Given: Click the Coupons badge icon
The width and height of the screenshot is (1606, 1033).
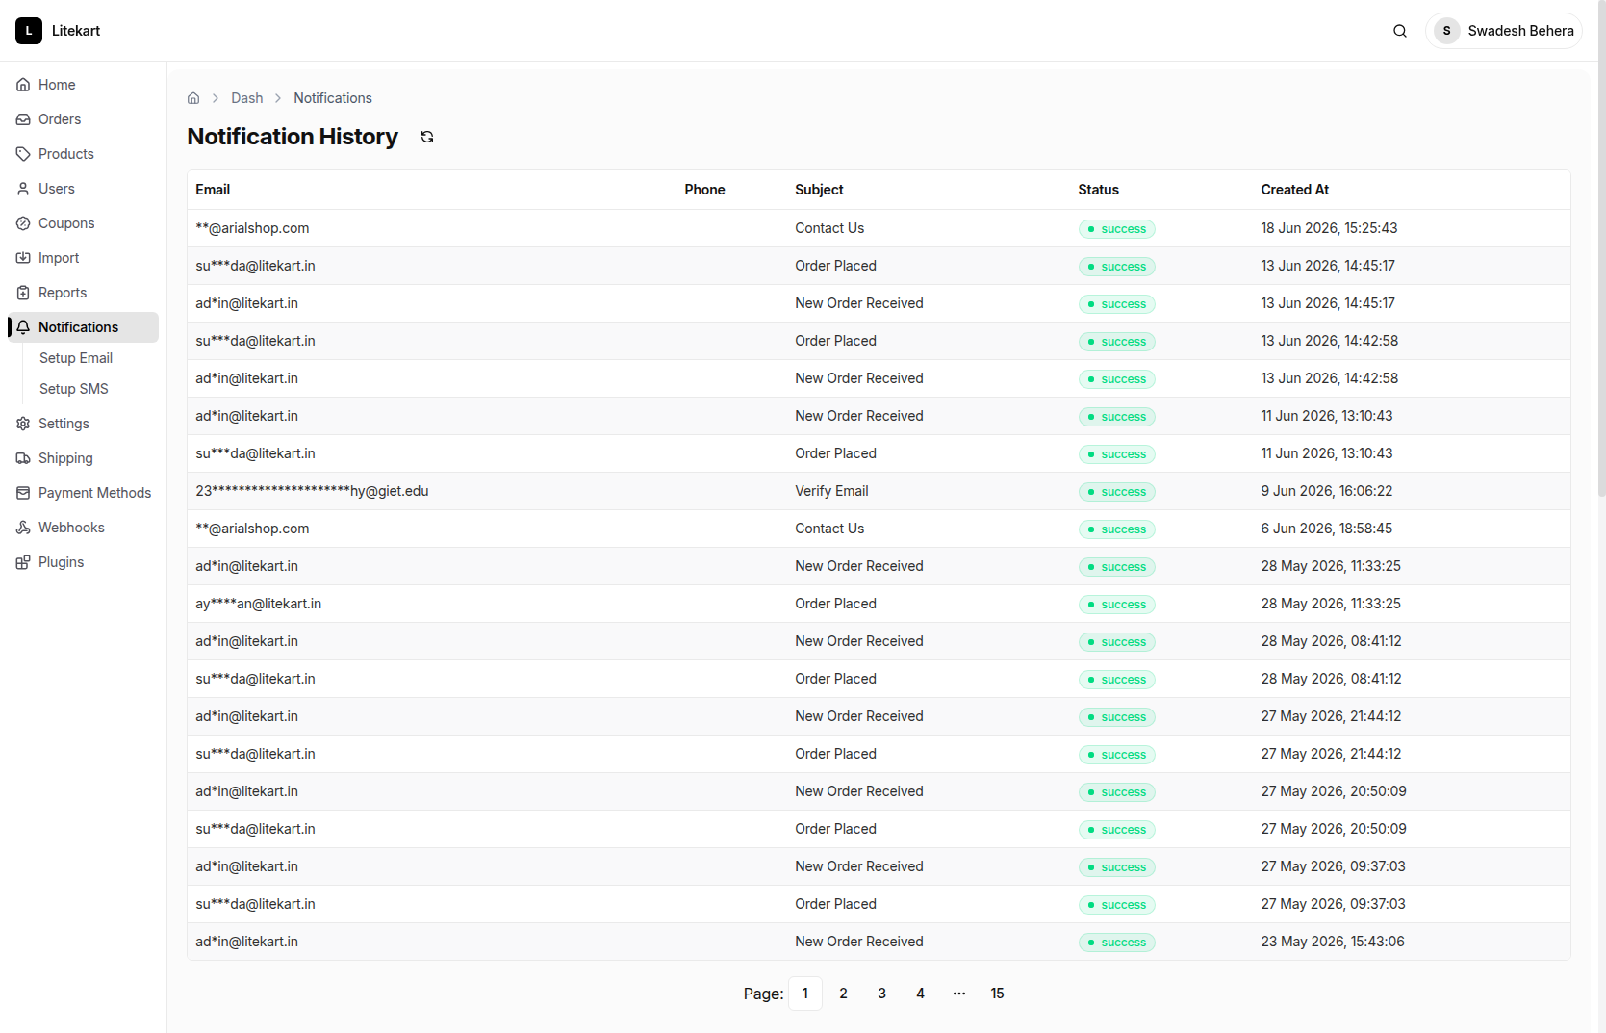Looking at the screenshot, I should tap(23, 223).
